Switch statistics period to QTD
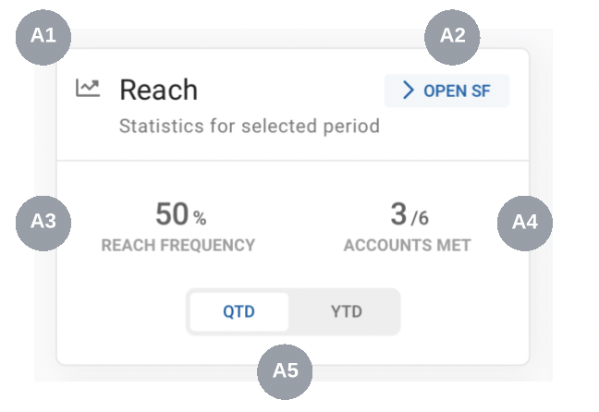The image size is (599, 412). click(238, 311)
